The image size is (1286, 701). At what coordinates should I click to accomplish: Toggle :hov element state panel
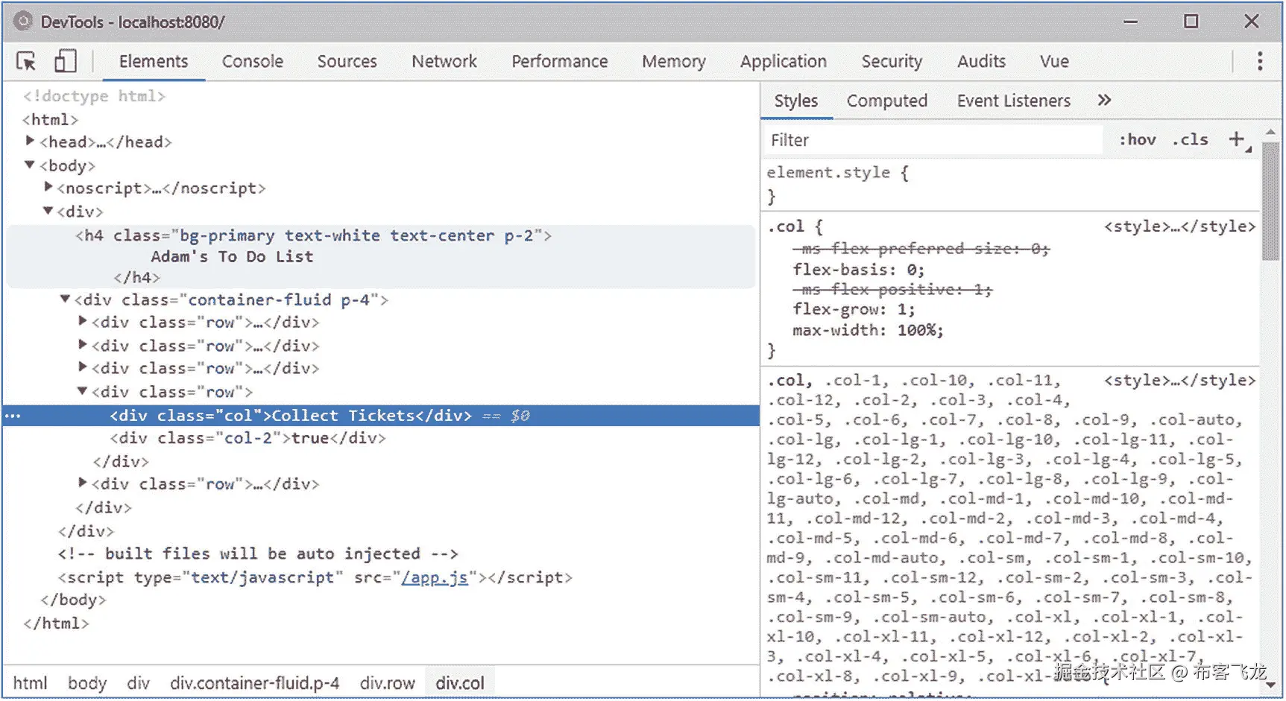1137,139
